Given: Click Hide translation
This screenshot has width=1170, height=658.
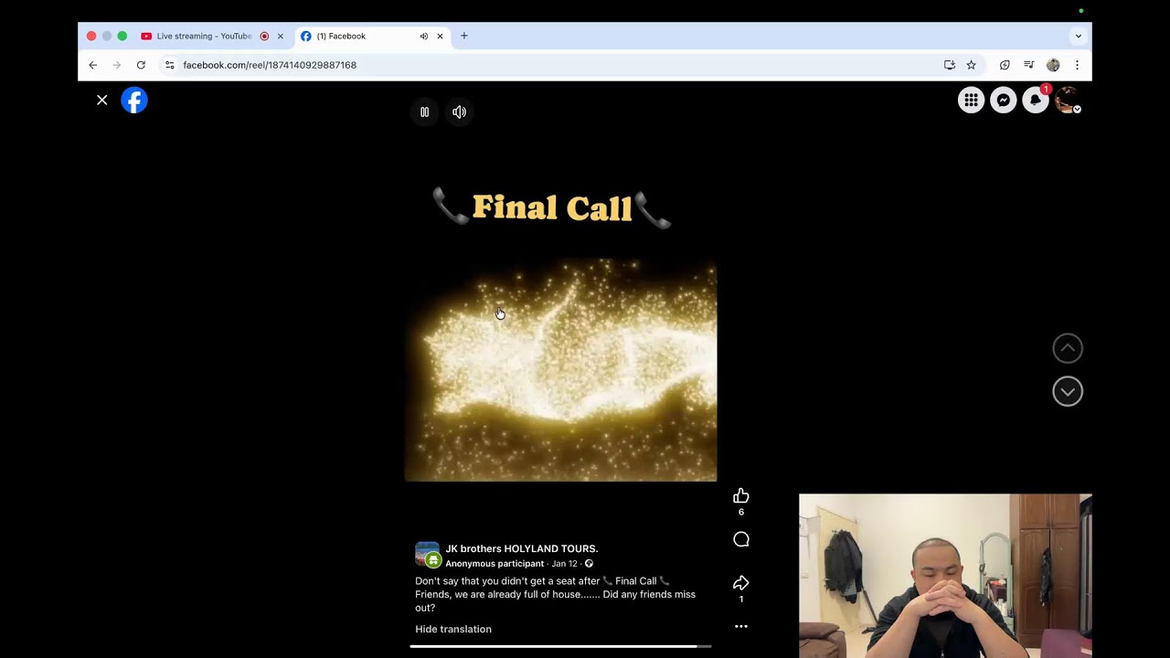Looking at the screenshot, I should pyautogui.click(x=453, y=629).
